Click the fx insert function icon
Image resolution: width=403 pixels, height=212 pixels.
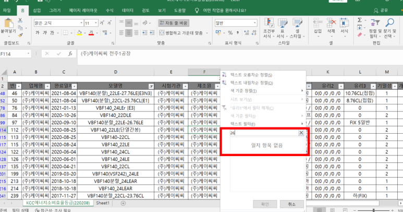click(70, 53)
